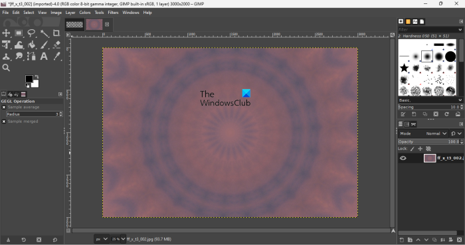This screenshot has width=465, height=245.
Task: Select the Move tool
Action: coord(6,33)
